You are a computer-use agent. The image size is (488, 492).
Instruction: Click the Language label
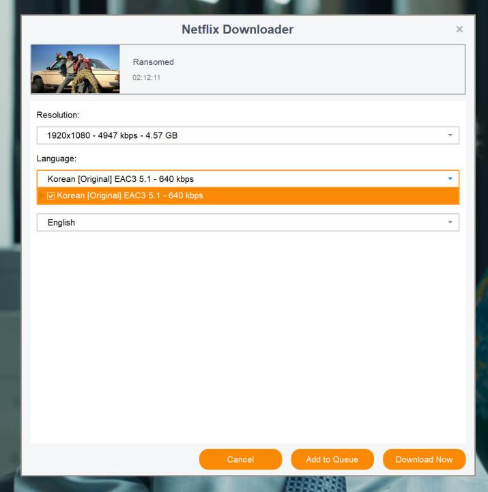pyautogui.click(x=57, y=159)
